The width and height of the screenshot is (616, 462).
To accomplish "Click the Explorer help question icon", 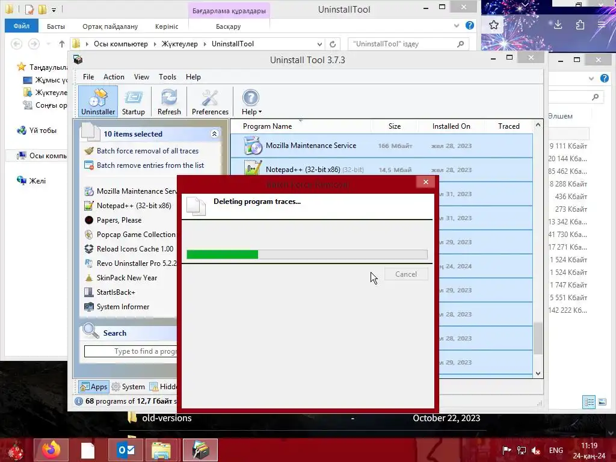I will click(469, 25).
